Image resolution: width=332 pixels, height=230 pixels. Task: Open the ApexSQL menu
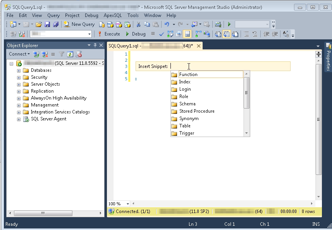pos(112,15)
